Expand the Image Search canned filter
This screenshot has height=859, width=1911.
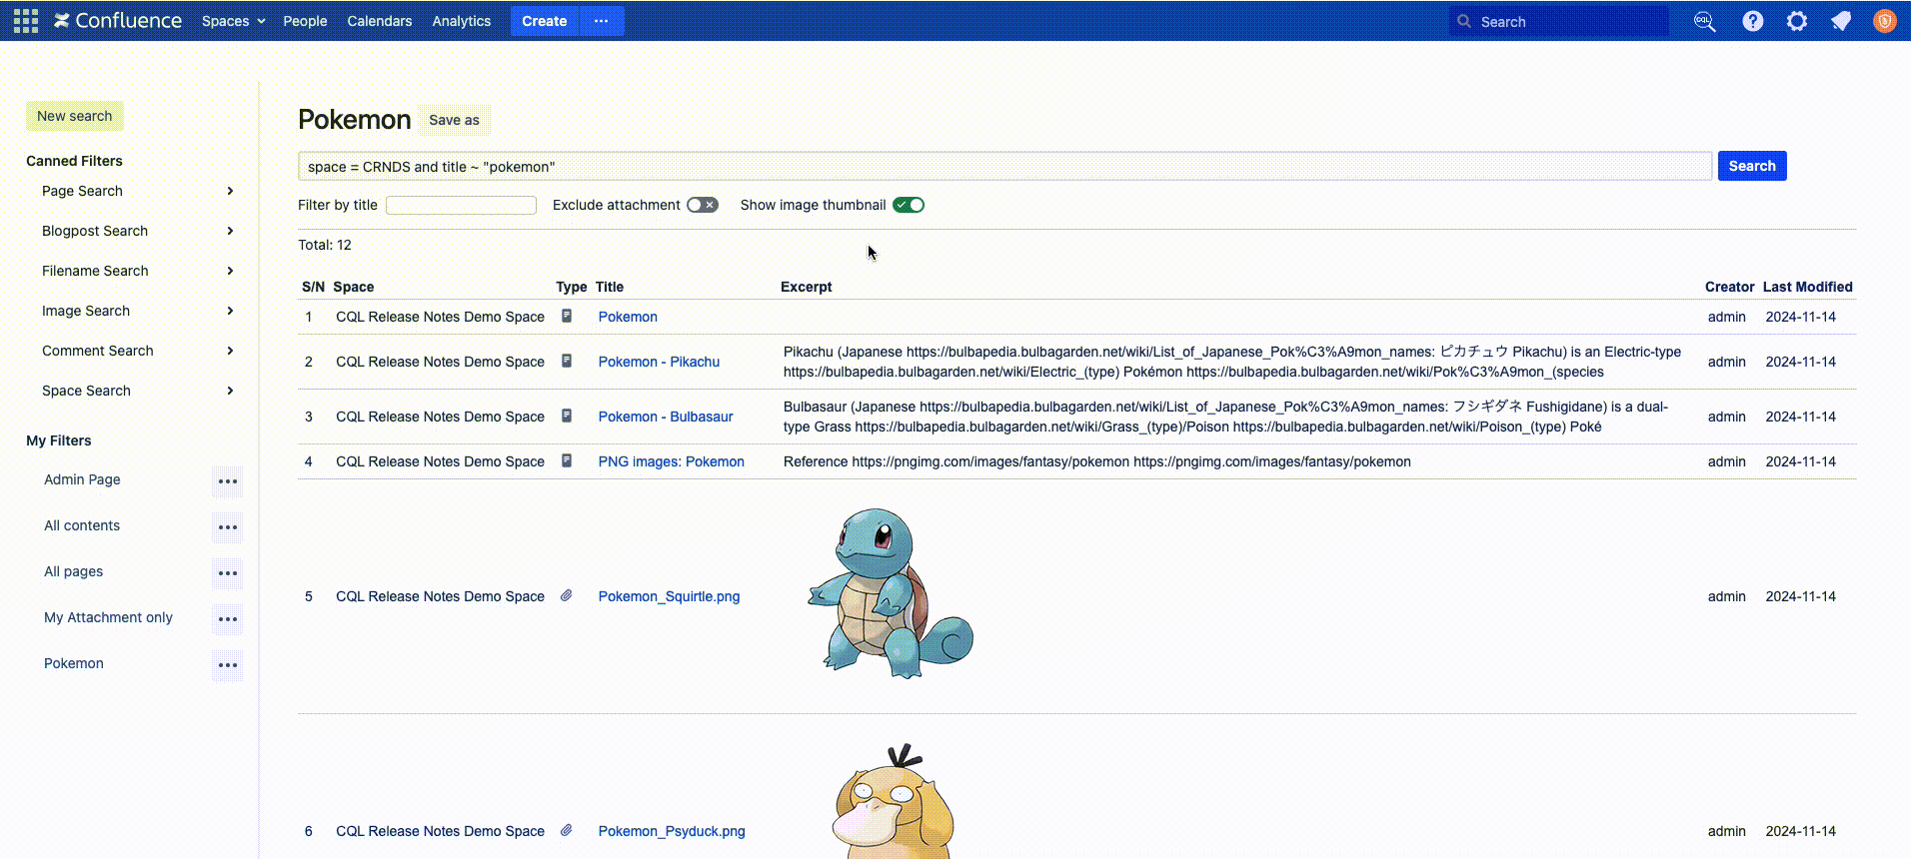click(x=230, y=311)
